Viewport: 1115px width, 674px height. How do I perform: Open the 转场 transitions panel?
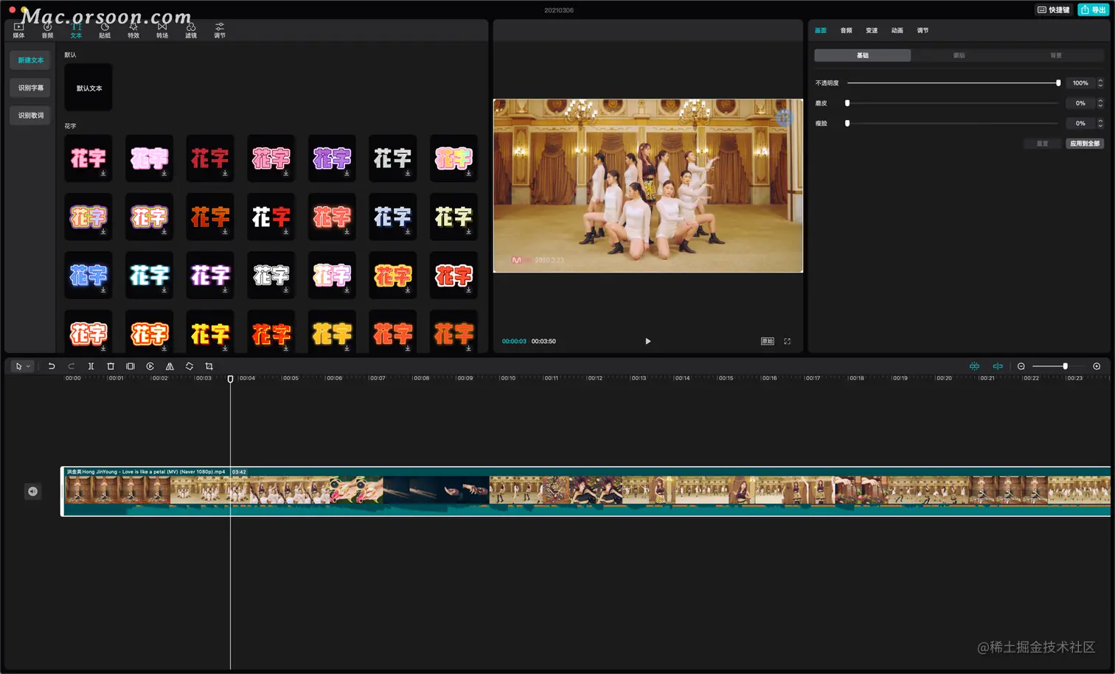point(162,30)
